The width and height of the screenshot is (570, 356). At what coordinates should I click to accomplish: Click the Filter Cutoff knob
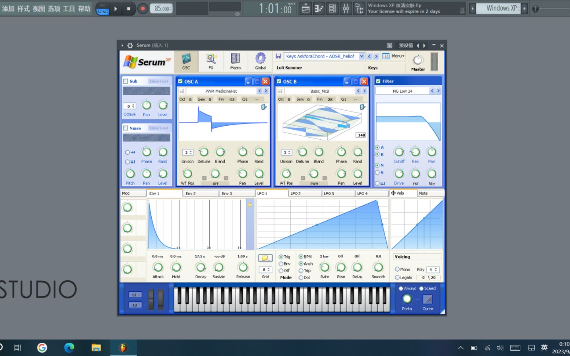click(399, 152)
